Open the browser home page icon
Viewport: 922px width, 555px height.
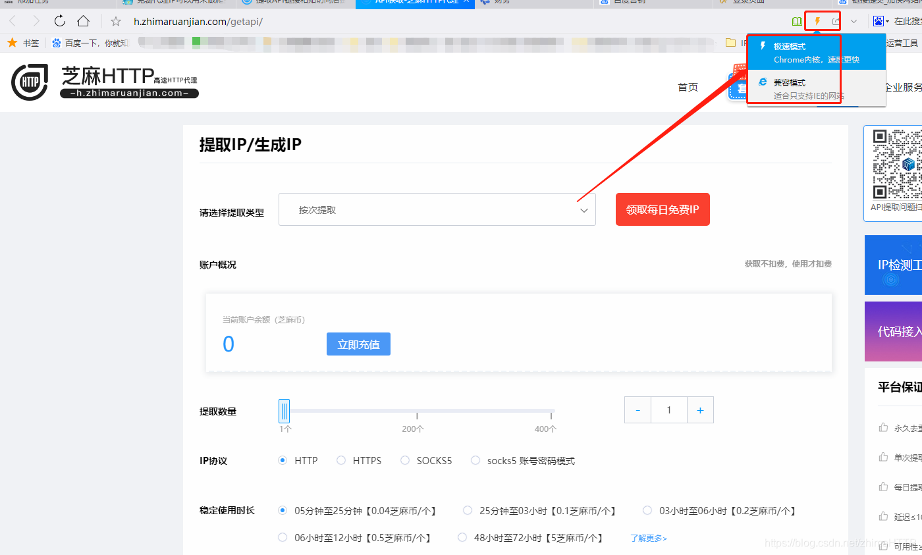pos(84,21)
